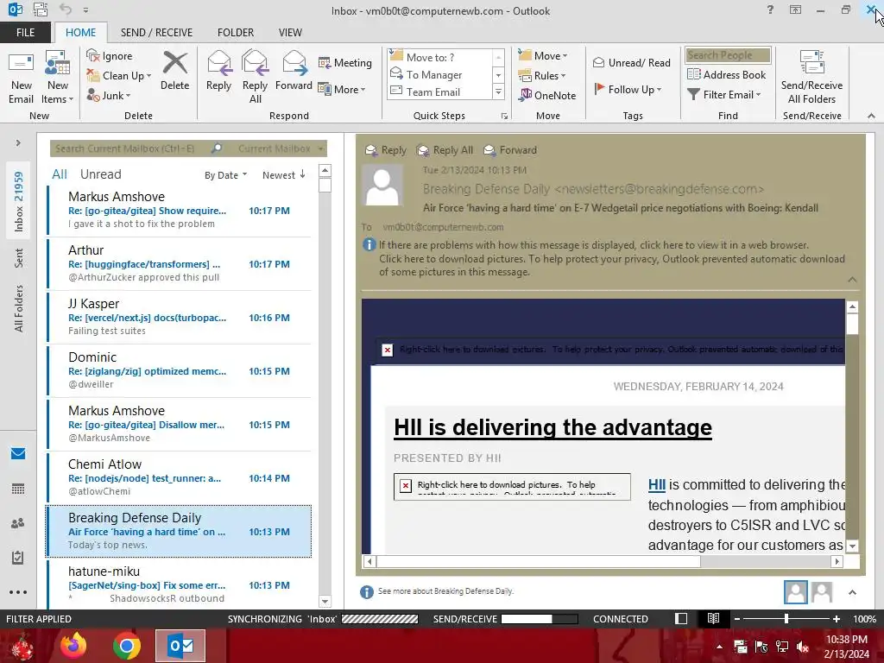
Task: Expand the Quick Steps gallery
Action: tap(498, 92)
